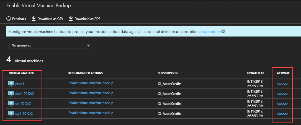The width and height of the screenshot is (301, 125).
Task: Click the dev4-2012r2 virtual machine icon
Action: click(11, 93)
